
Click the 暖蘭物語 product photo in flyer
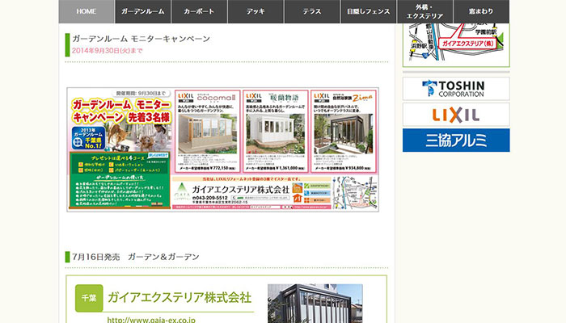coord(276,134)
